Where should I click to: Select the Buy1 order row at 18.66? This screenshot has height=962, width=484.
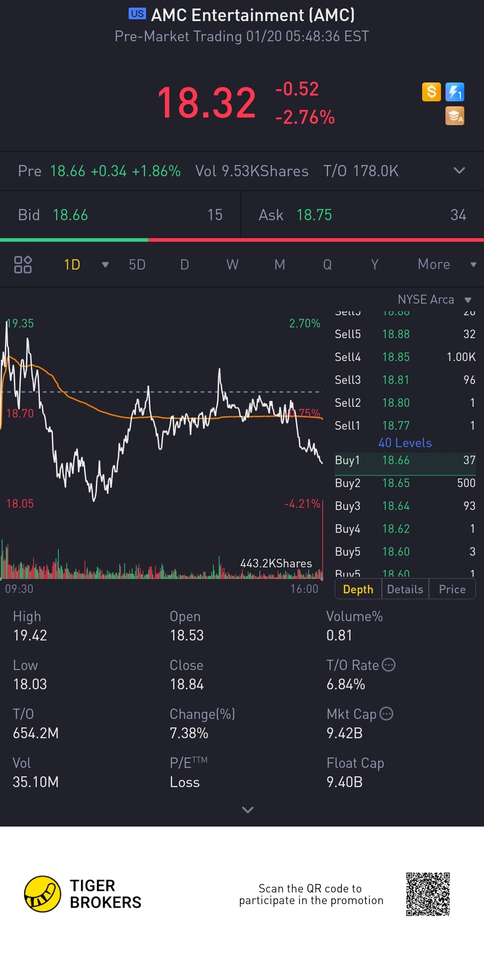coord(405,461)
